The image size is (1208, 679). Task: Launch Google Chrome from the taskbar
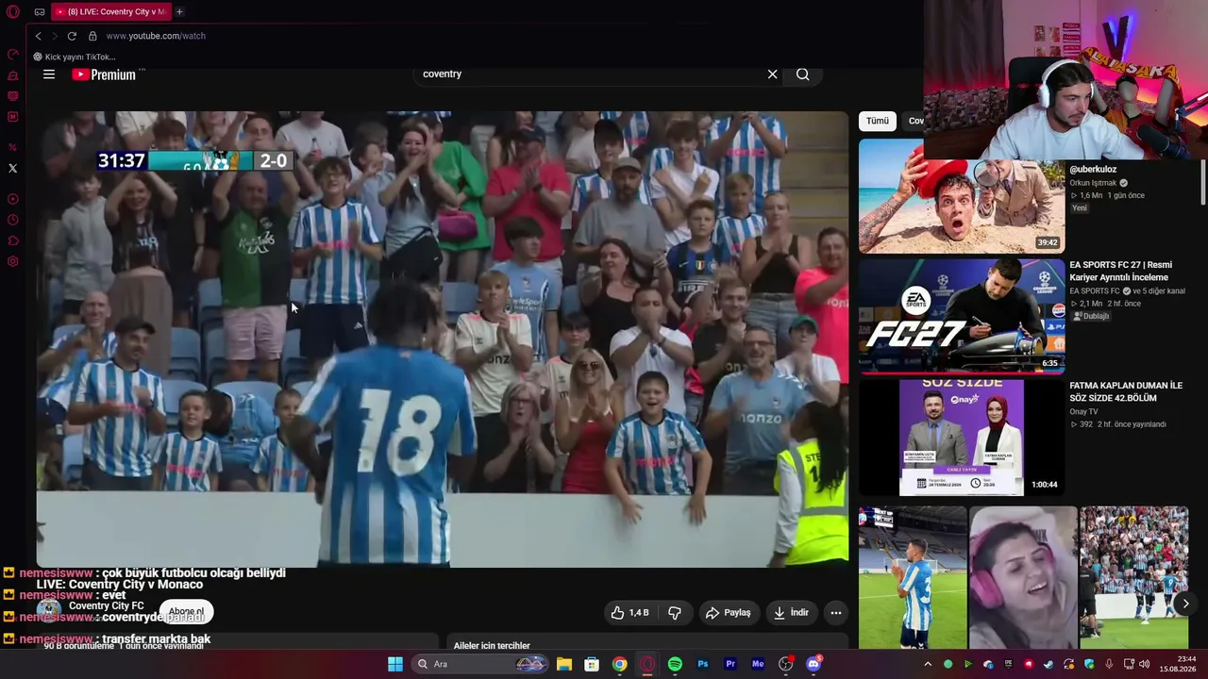[619, 664]
